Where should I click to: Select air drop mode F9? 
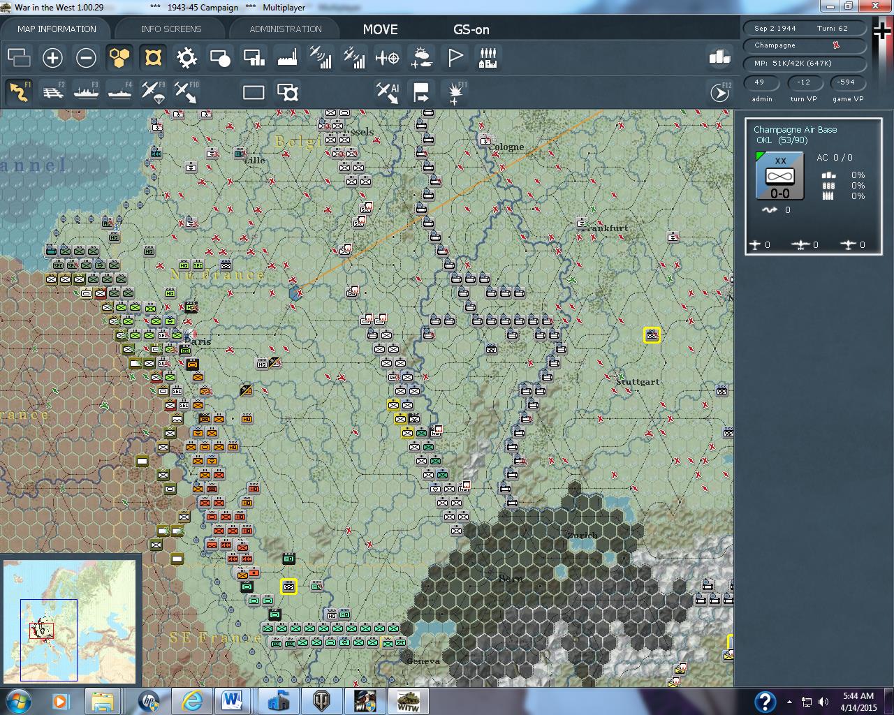(x=153, y=92)
